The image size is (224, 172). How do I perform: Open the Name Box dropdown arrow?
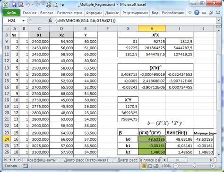[x=24, y=21]
